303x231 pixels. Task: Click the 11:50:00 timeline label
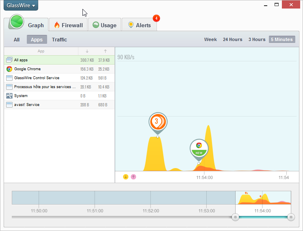[39, 211]
